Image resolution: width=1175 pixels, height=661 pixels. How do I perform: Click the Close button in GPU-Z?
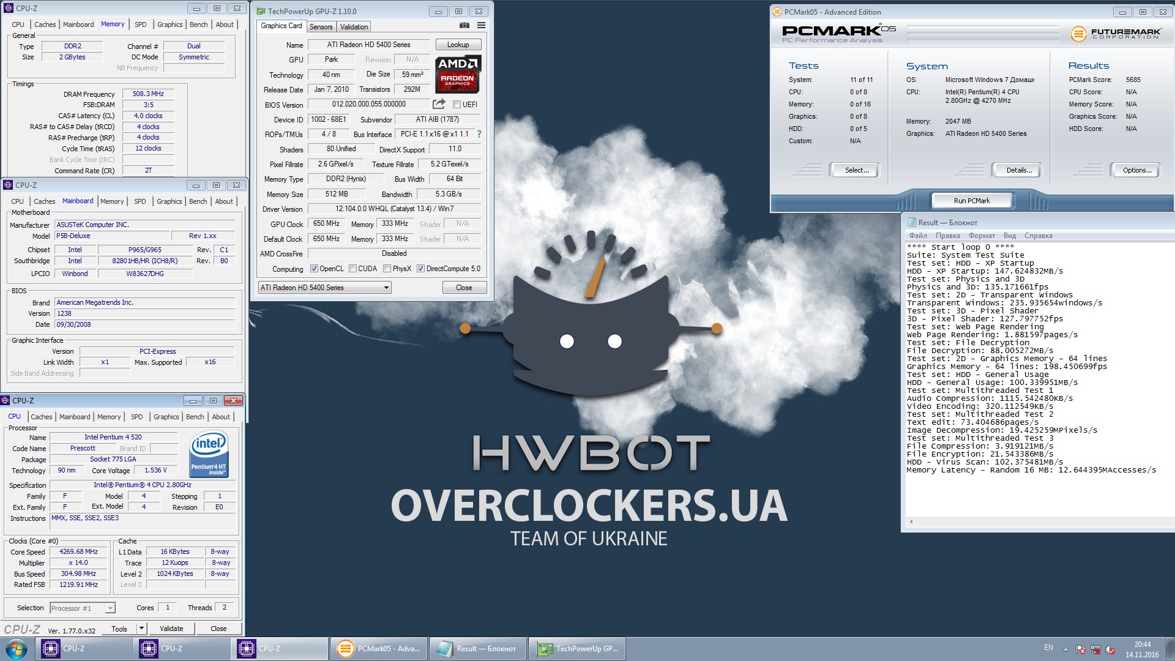464,288
